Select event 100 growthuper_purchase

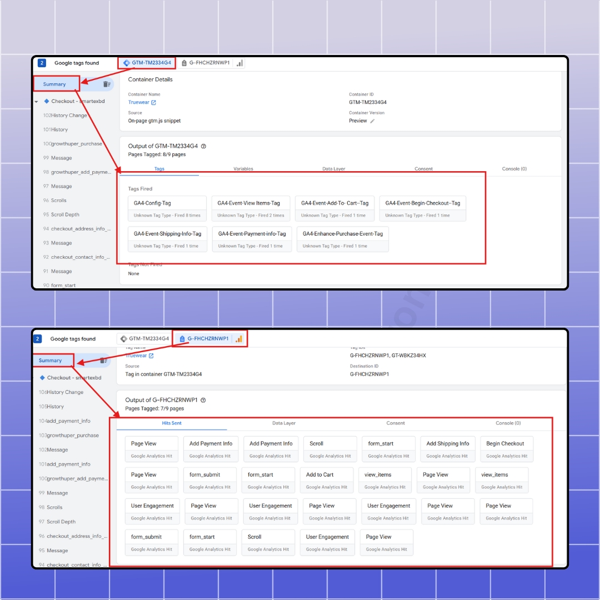pos(73,143)
